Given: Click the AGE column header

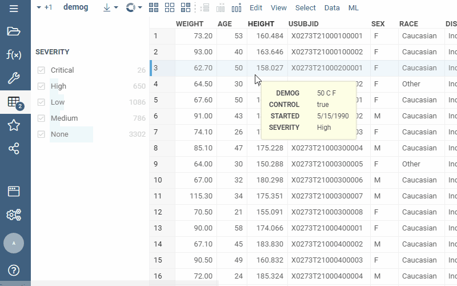Looking at the screenshot, I should [x=225, y=24].
